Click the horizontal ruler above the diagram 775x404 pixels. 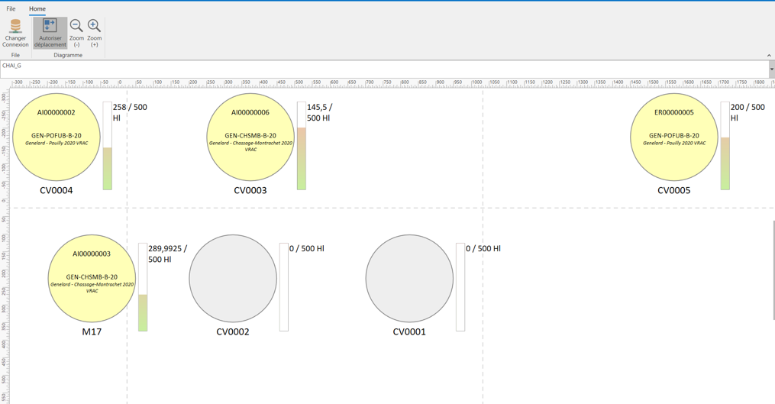tap(382, 82)
